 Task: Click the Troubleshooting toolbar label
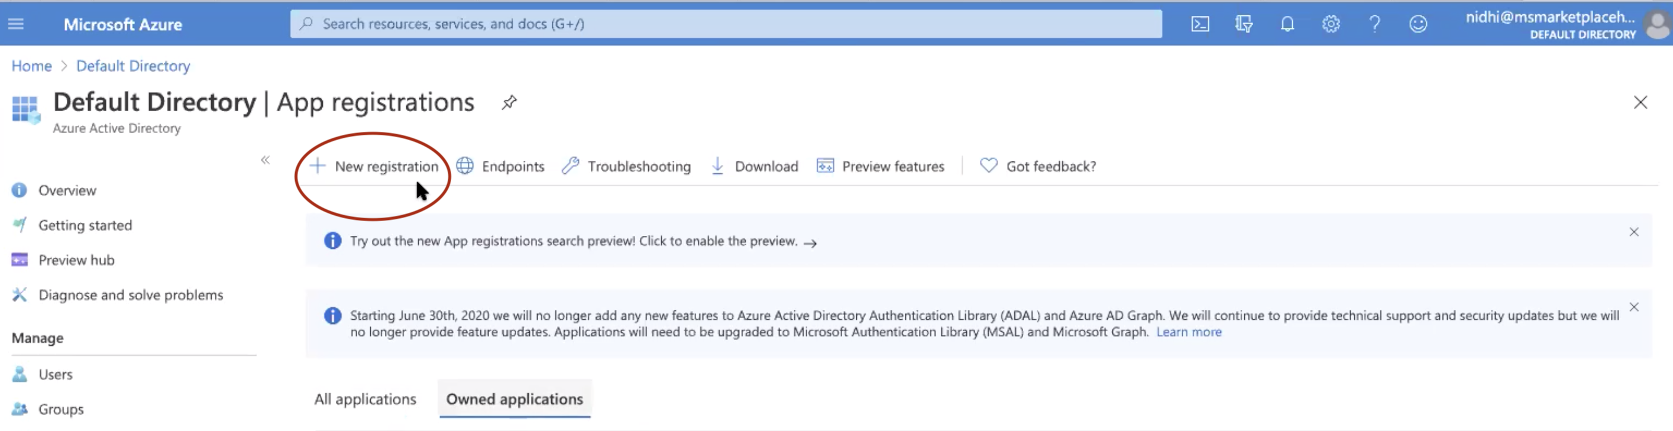(x=639, y=166)
